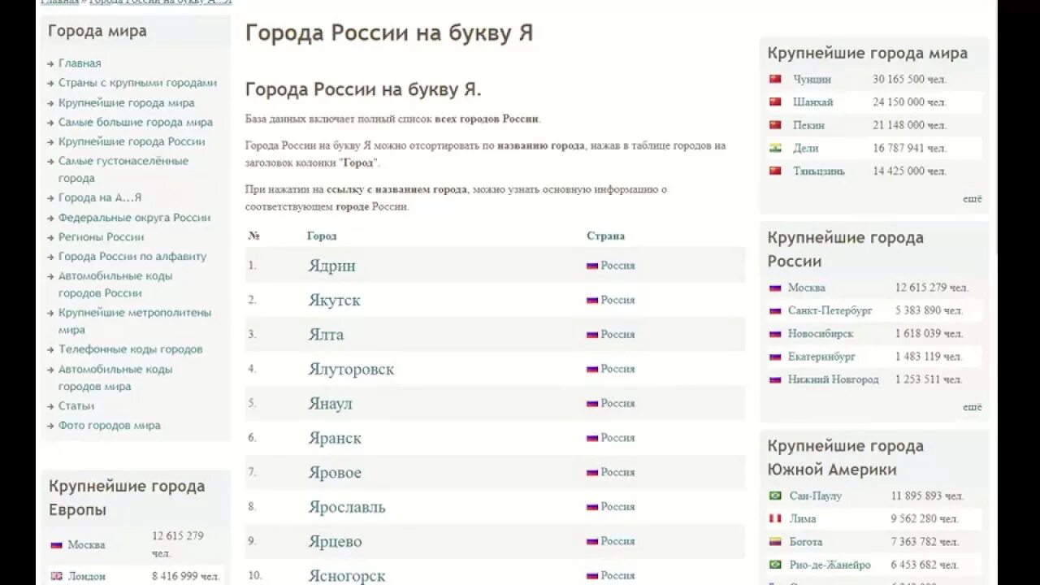
Task: Click the Brazil flag next to Сан-Паулу
Action: [x=775, y=496]
